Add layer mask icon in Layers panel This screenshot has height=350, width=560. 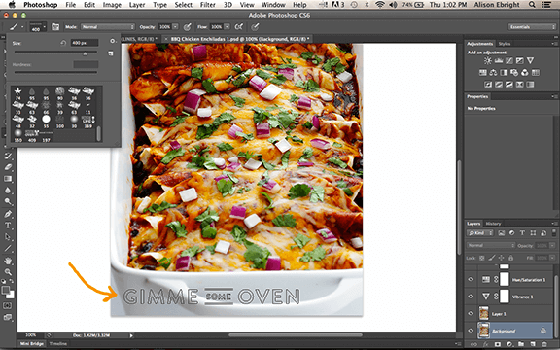[x=498, y=344]
